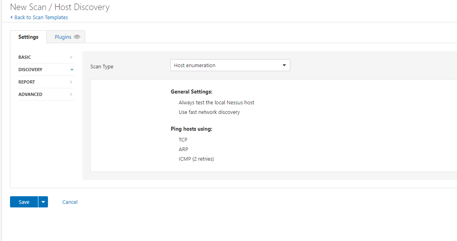This screenshot has height=241, width=457.
Task: Click the back arrow beside Scan Templates
Action: click(12, 17)
